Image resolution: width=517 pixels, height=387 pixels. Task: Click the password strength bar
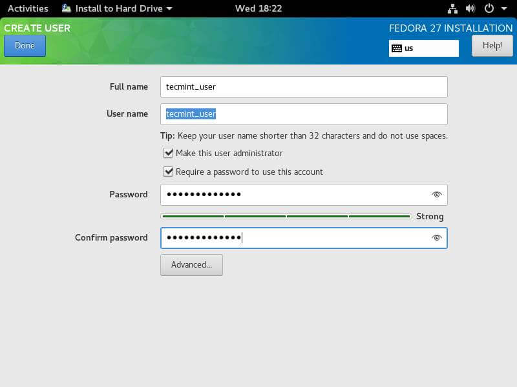(x=286, y=217)
